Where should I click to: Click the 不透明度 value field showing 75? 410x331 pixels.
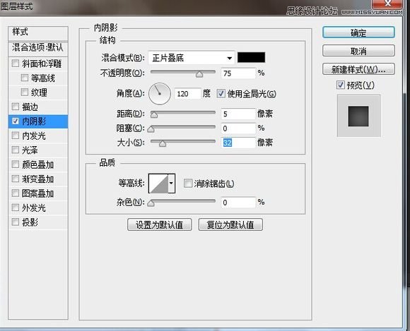click(x=238, y=73)
